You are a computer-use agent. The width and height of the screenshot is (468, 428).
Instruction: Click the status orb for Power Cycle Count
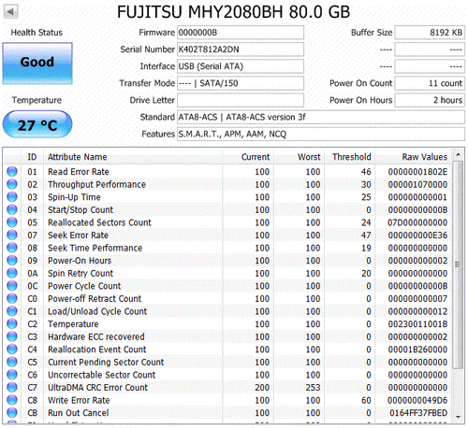click(x=12, y=286)
